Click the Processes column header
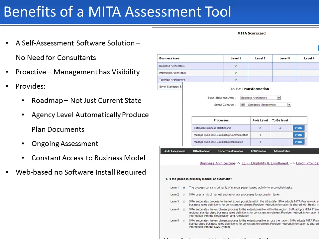This screenshot has width=319, height=239. (x=221, y=120)
